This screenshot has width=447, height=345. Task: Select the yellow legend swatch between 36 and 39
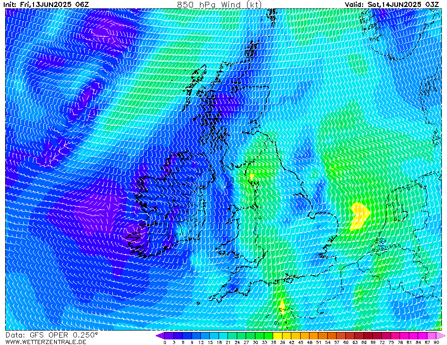click(278, 336)
